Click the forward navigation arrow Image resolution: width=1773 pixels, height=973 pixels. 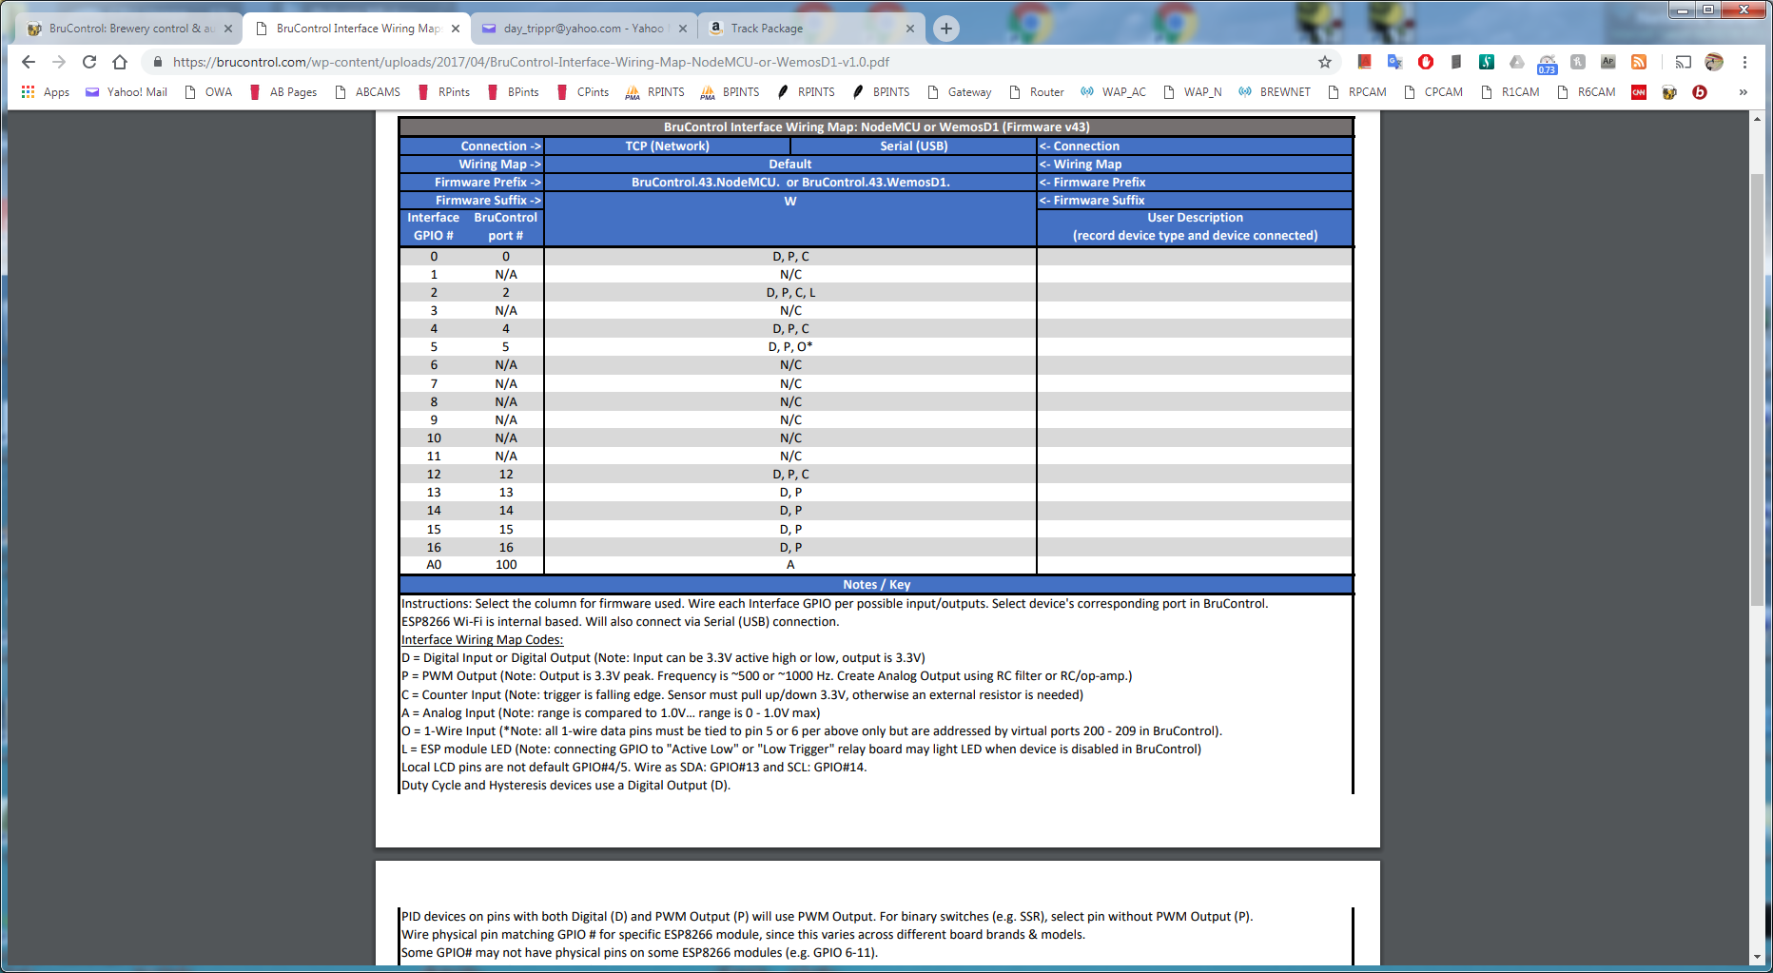click(59, 62)
